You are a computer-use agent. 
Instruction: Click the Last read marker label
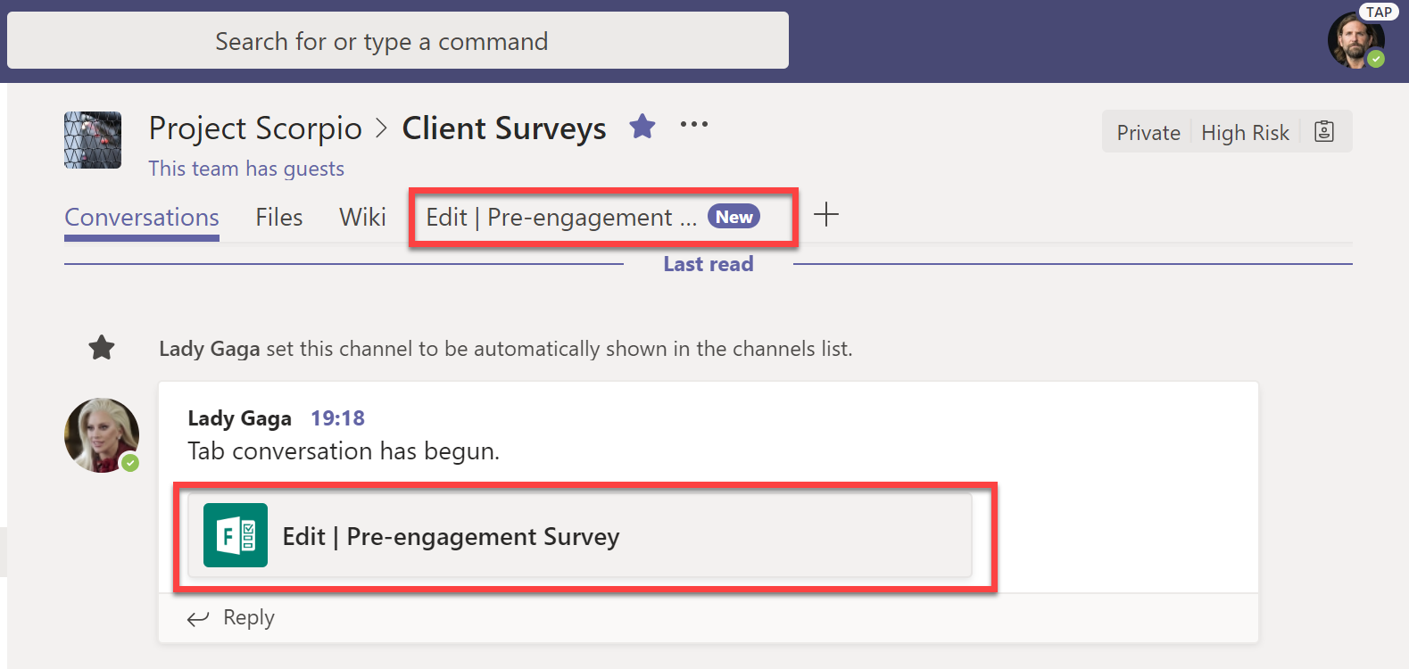(709, 264)
